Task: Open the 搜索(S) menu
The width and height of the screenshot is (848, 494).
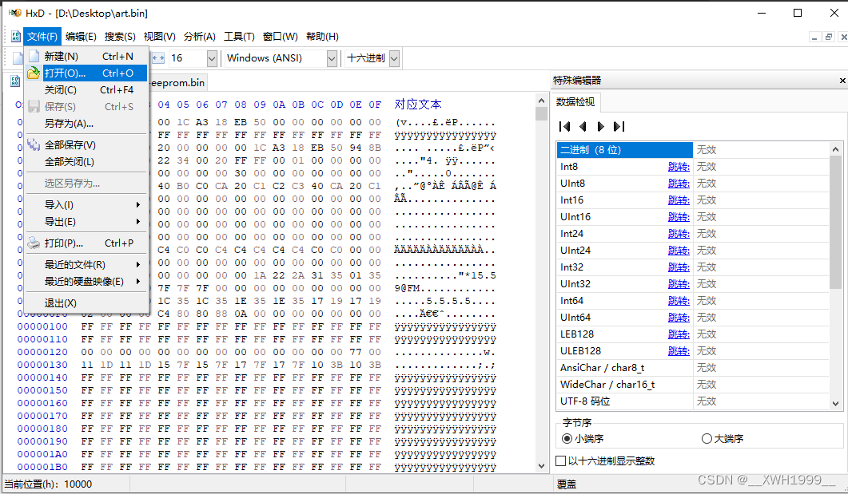Action: pos(120,36)
